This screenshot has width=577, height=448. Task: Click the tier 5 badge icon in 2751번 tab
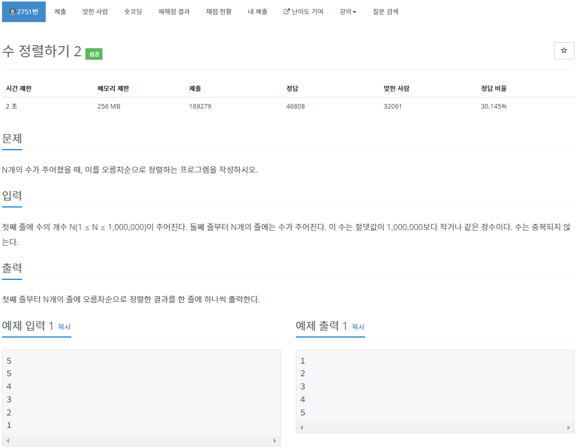[x=12, y=12]
